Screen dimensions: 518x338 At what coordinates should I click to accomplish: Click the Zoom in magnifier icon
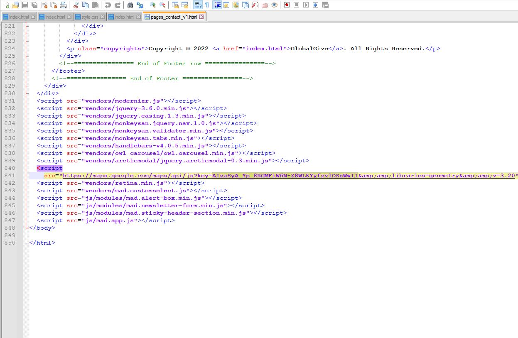152,5
